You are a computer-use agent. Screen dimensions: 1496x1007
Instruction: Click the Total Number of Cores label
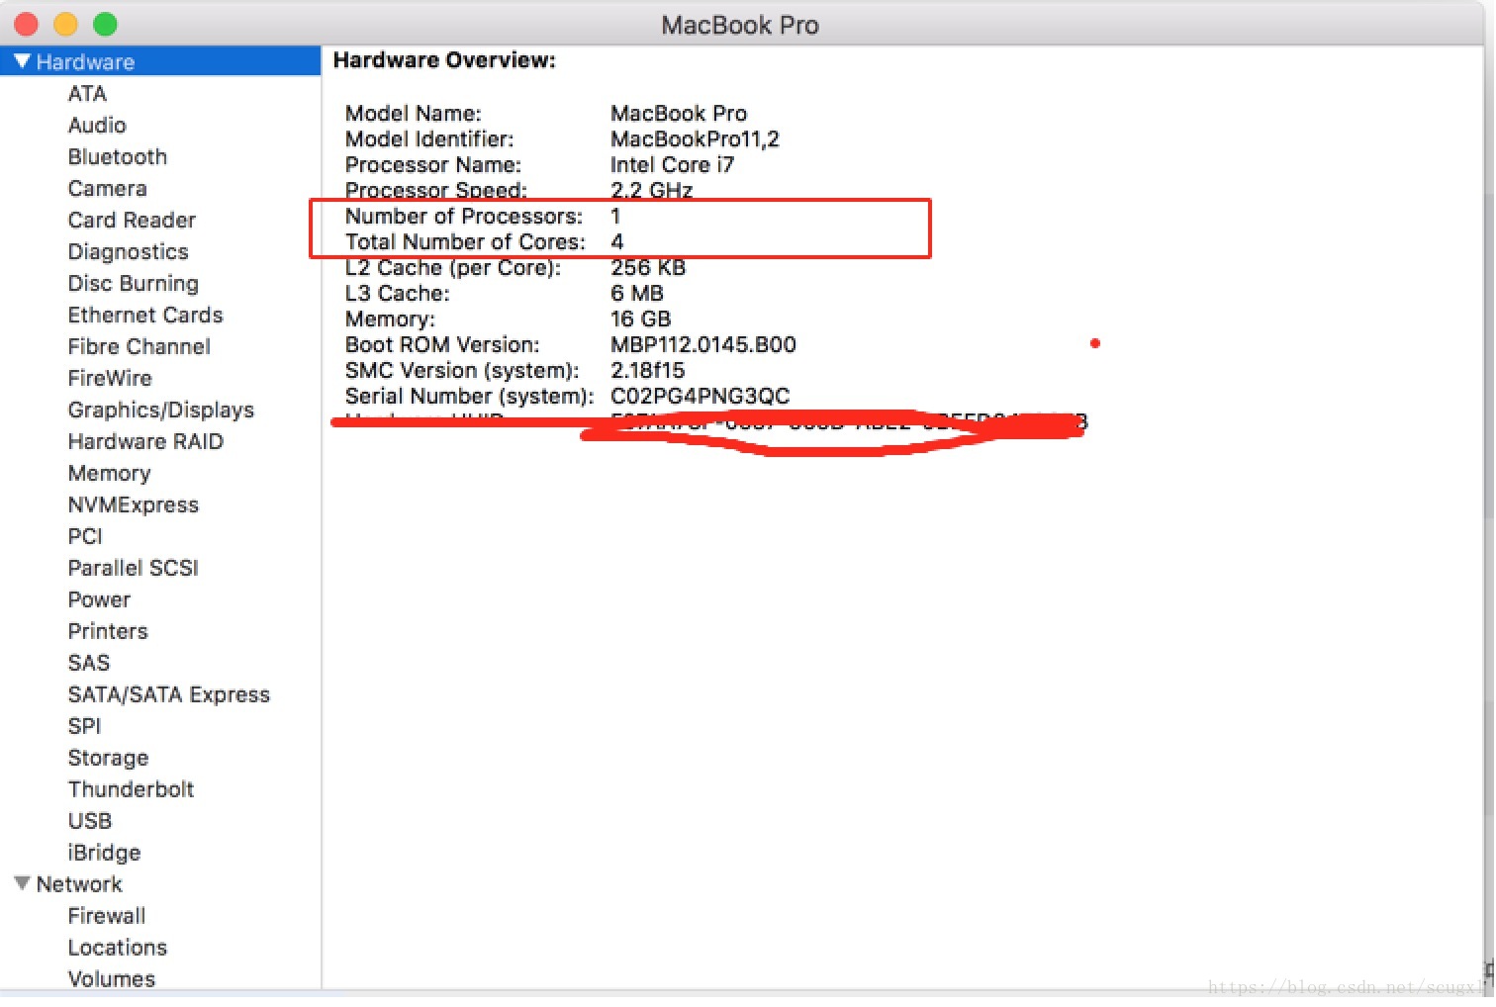pos(465,241)
